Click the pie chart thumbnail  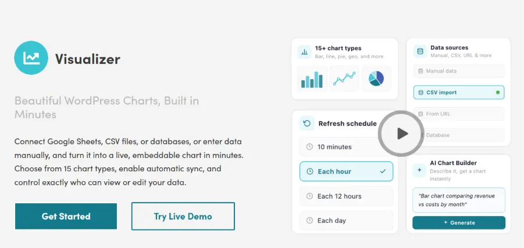tap(376, 78)
